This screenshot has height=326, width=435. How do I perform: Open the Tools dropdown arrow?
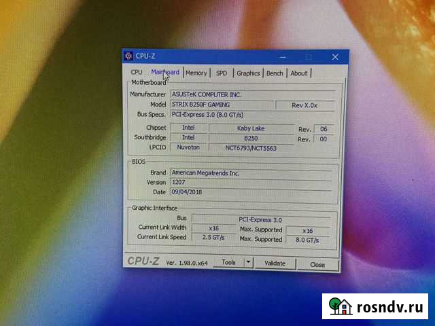[248, 262]
